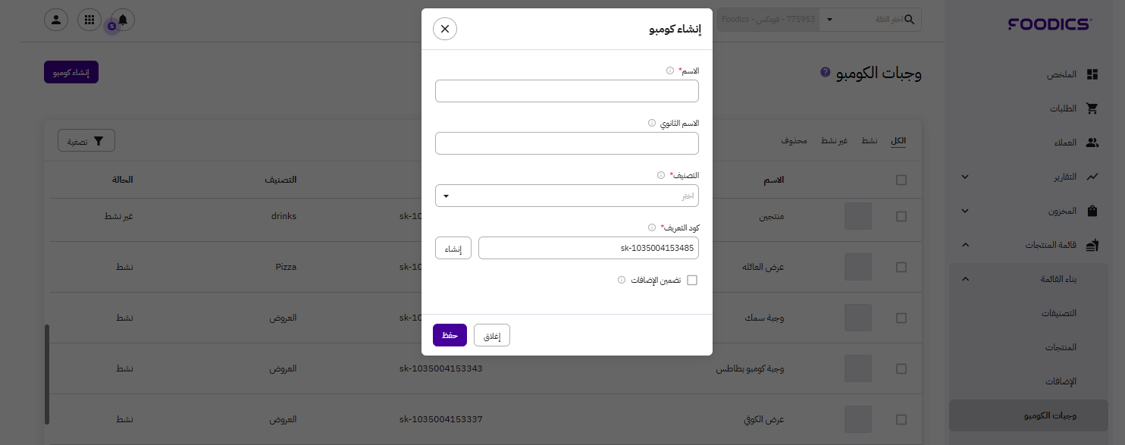Image resolution: width=1125 pixels, height=445 pixels.
Task: Click the إنشاء generate code button
Action: [x=453, y=249]
